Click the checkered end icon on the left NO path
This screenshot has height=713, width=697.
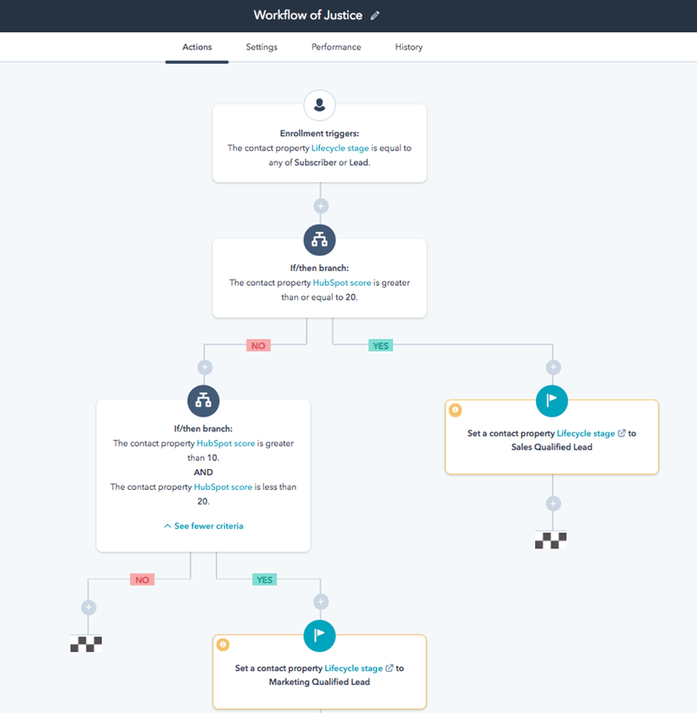tap(87, 644)
